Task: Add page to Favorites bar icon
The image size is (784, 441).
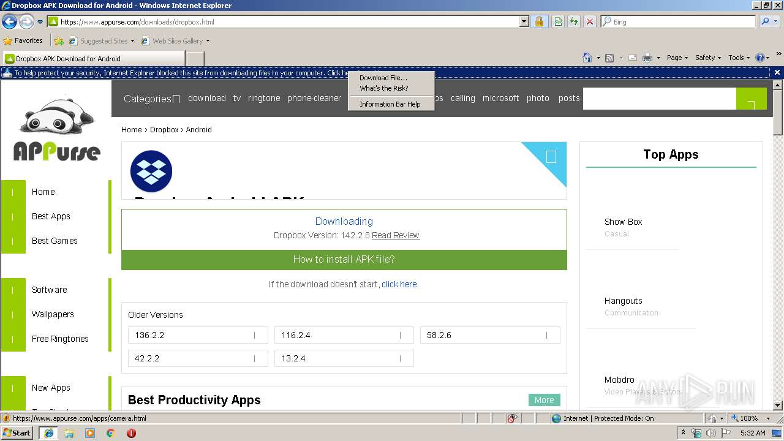Action: [59, 41]
